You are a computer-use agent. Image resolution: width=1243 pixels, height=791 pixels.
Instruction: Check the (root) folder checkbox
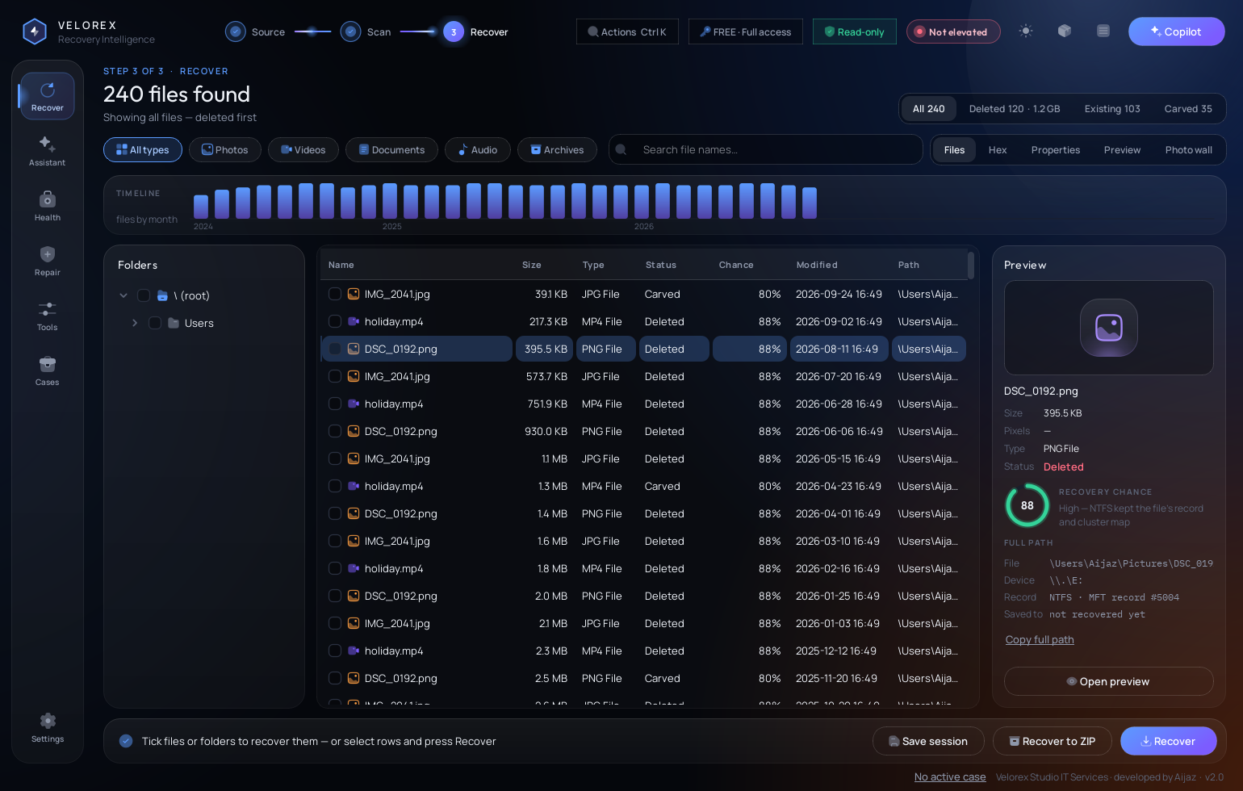click(144, 295)
